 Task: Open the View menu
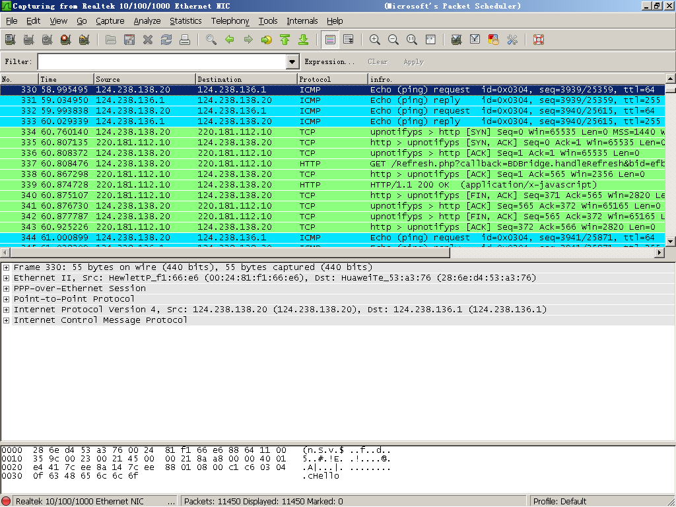coord(58,20)
